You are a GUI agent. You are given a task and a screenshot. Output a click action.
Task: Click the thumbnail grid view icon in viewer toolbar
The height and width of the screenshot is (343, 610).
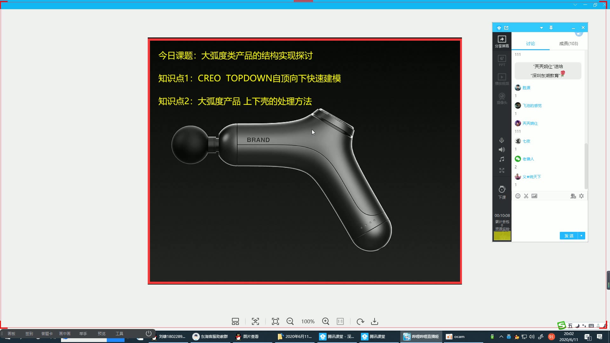pyautogui.click(x=235, y=321)
